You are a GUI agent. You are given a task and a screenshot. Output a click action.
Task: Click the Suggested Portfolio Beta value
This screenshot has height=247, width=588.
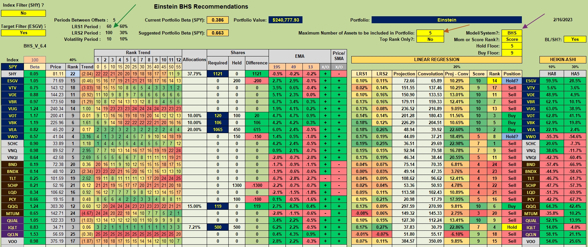tap(217, 33)
